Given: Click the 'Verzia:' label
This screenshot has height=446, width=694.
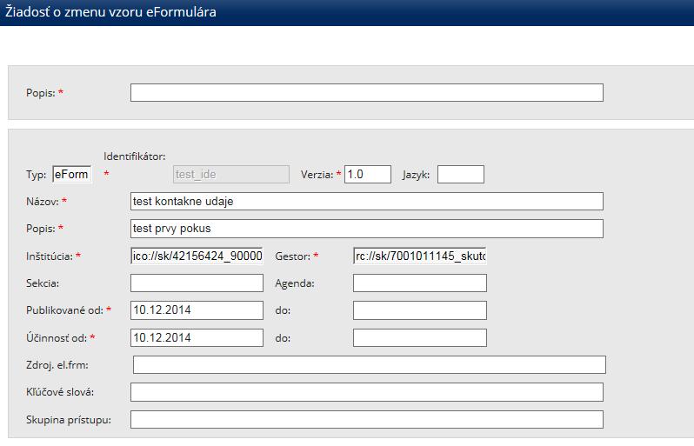Looking at the screenshot, I should (317, 175).
